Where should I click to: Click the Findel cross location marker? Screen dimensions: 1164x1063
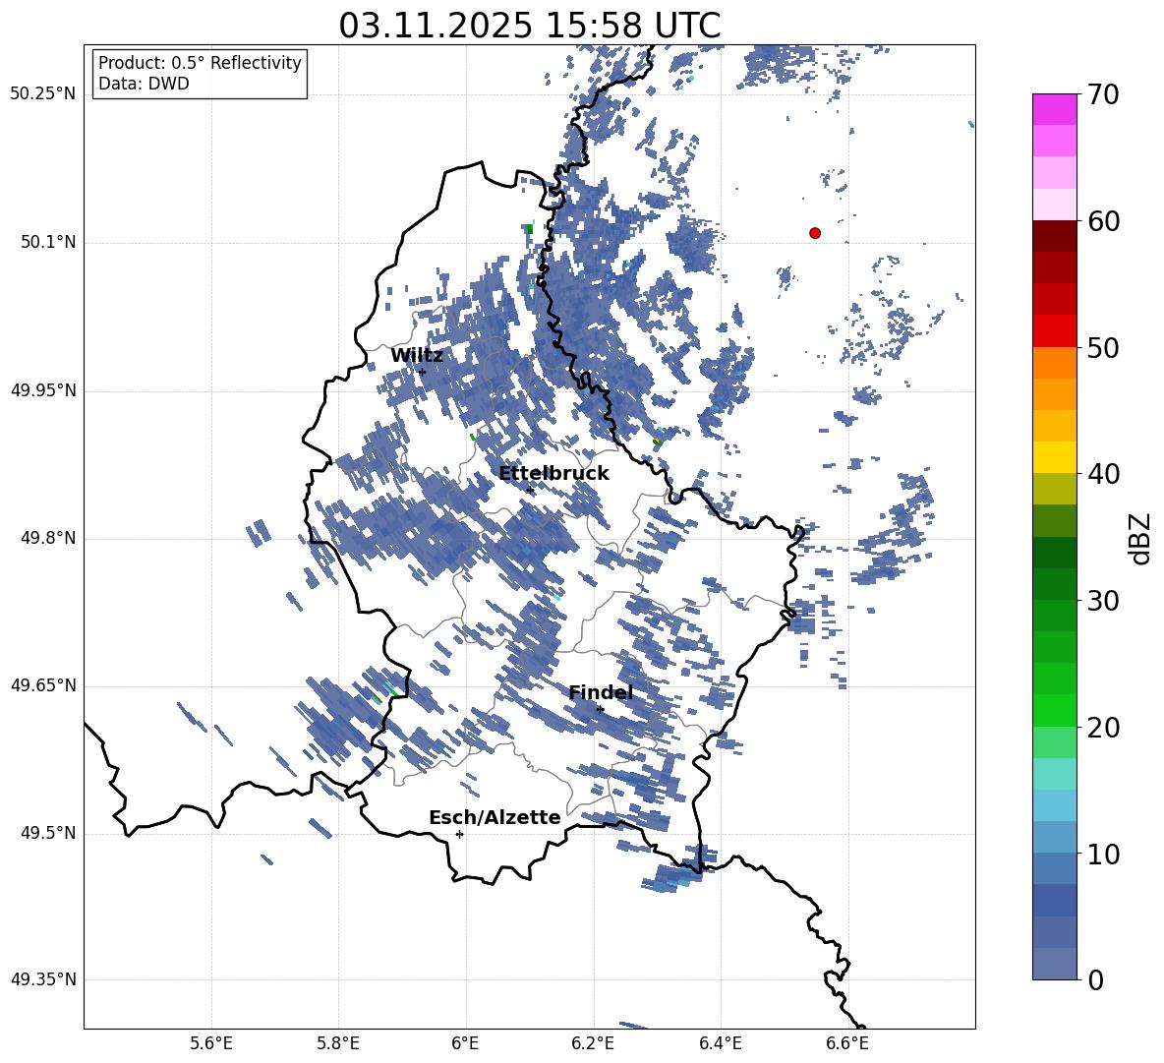[600, 710]
